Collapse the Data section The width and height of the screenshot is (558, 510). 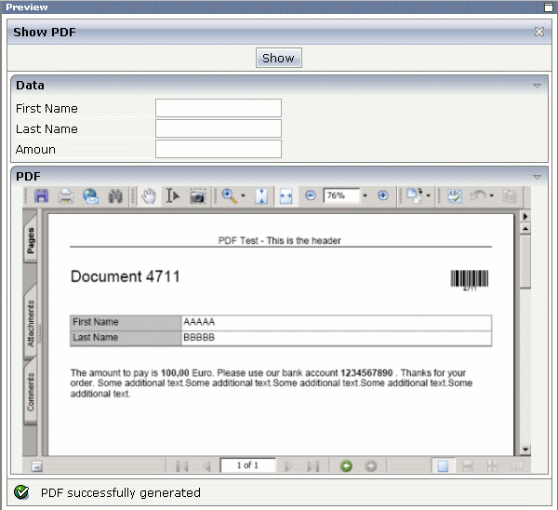point(537,86)
